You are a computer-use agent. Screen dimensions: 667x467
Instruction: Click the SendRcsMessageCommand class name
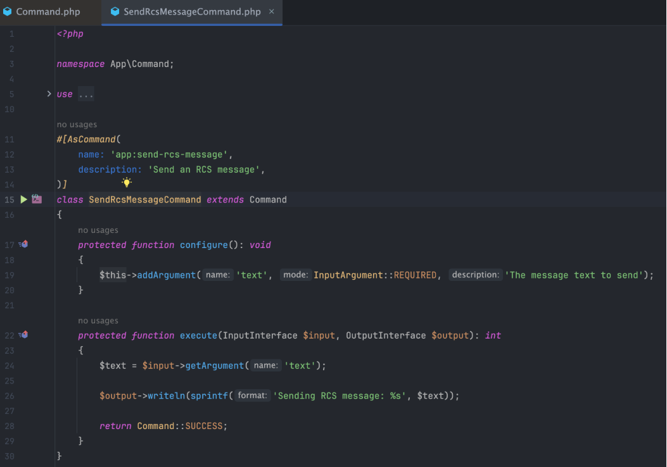[145, 200]
